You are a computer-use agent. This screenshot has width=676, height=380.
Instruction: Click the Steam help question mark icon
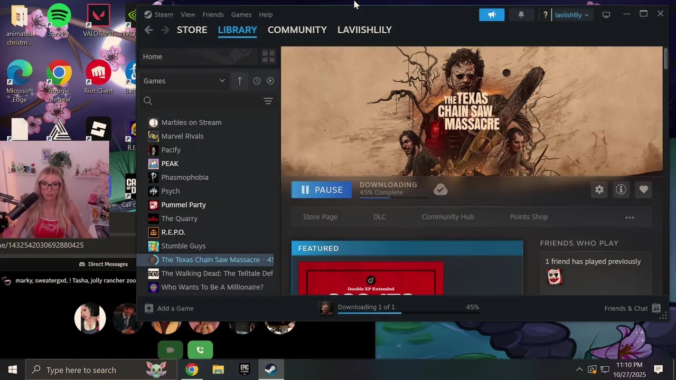coord(546,15)
